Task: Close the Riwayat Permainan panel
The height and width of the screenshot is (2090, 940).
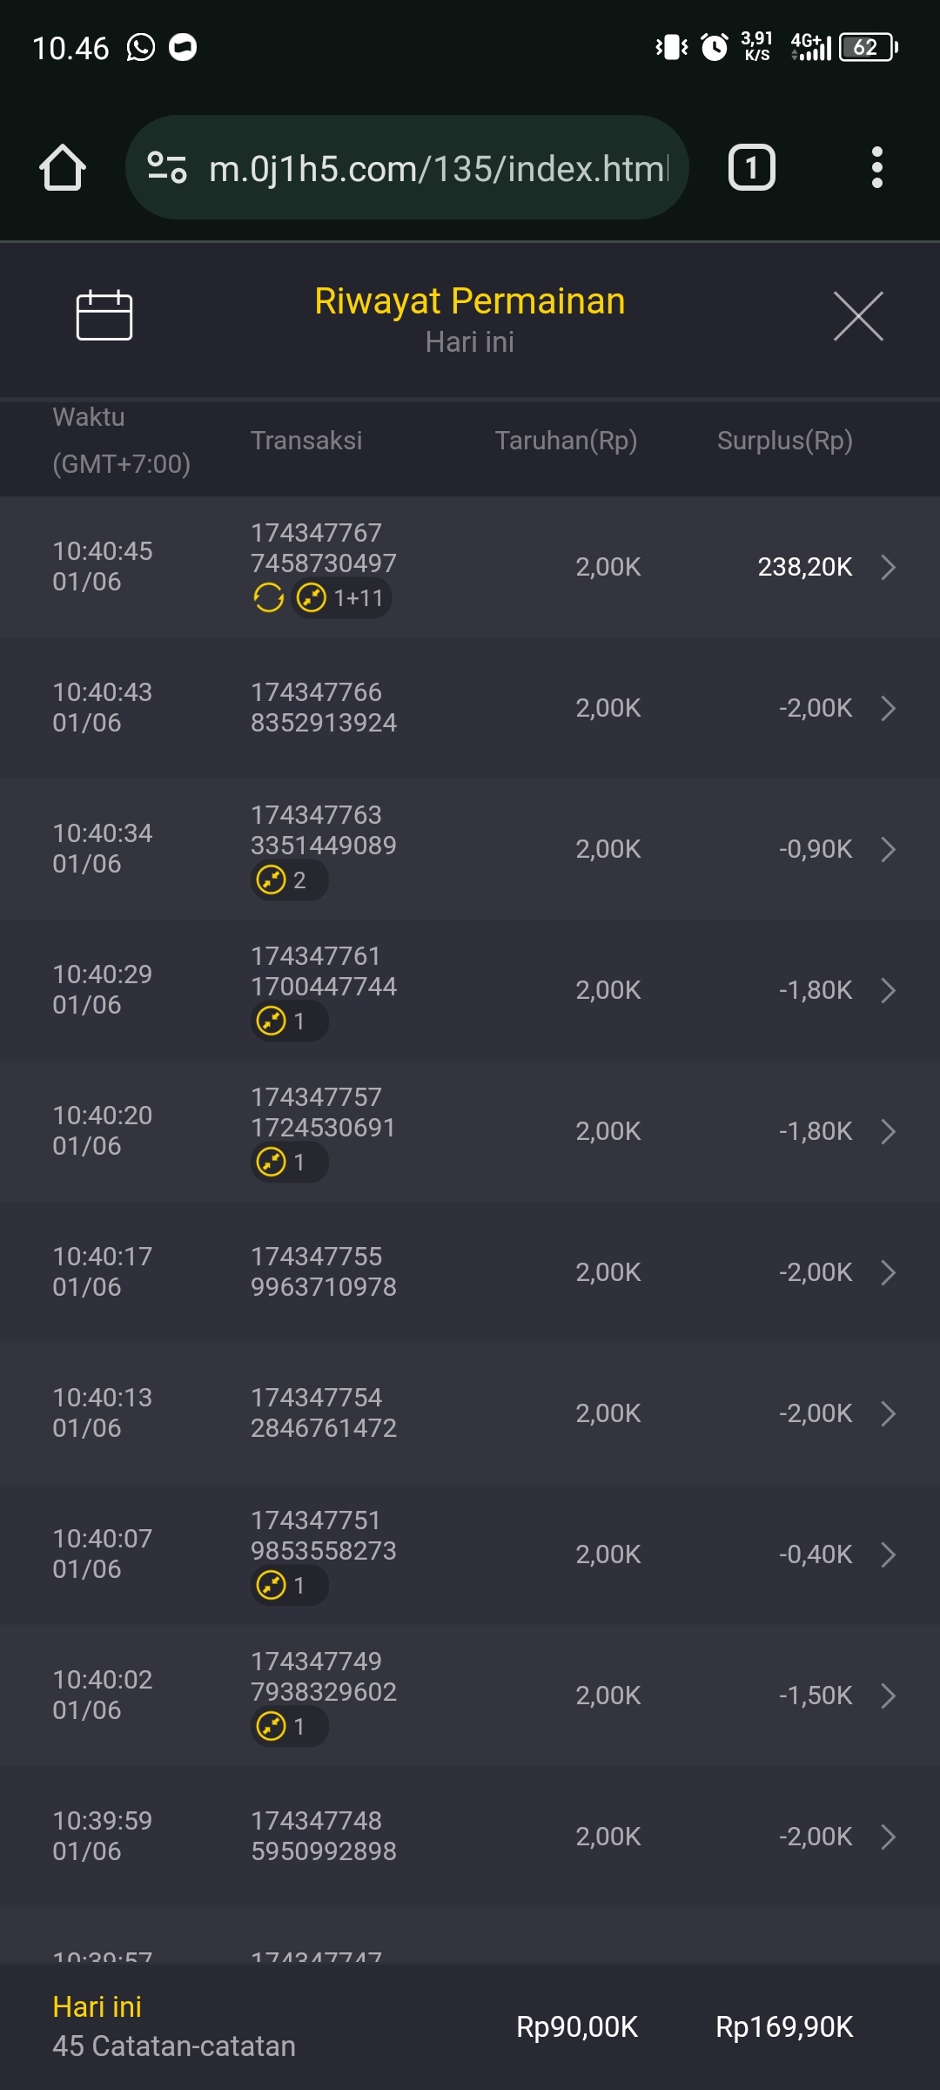Action: tap(858, 316)
